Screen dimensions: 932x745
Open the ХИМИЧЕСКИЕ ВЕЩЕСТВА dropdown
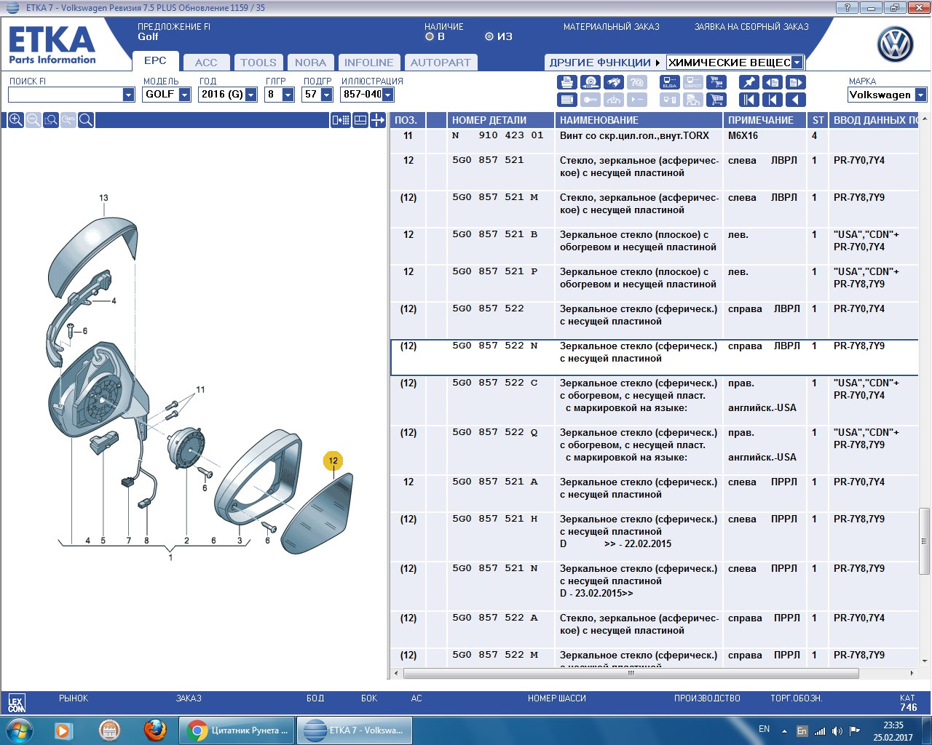(797, 63)
